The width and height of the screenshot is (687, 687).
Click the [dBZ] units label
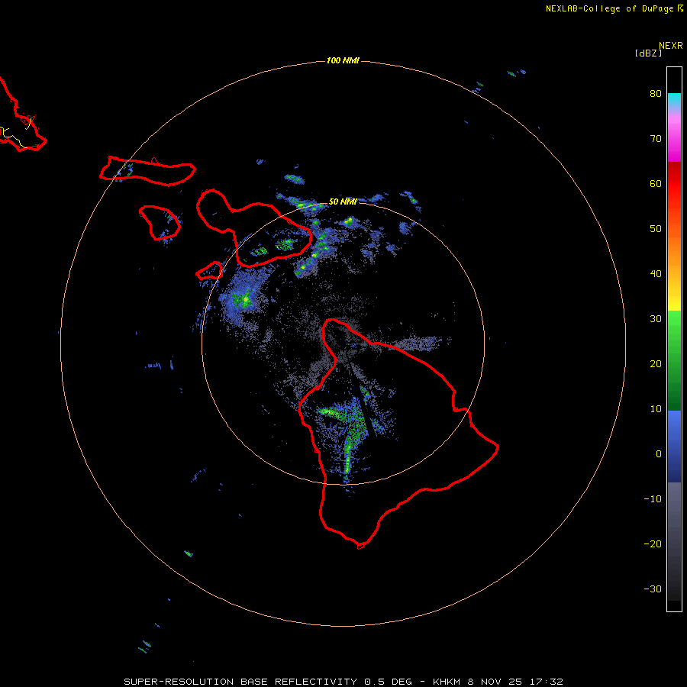[x=648, y=53]
